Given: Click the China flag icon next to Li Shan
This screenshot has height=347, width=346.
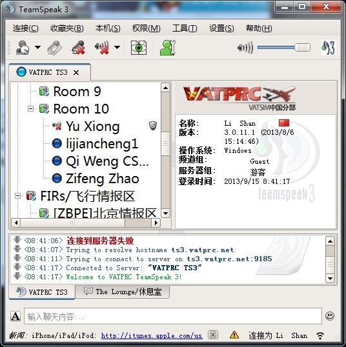Looking at the screenshot, I should pos(284,123).
